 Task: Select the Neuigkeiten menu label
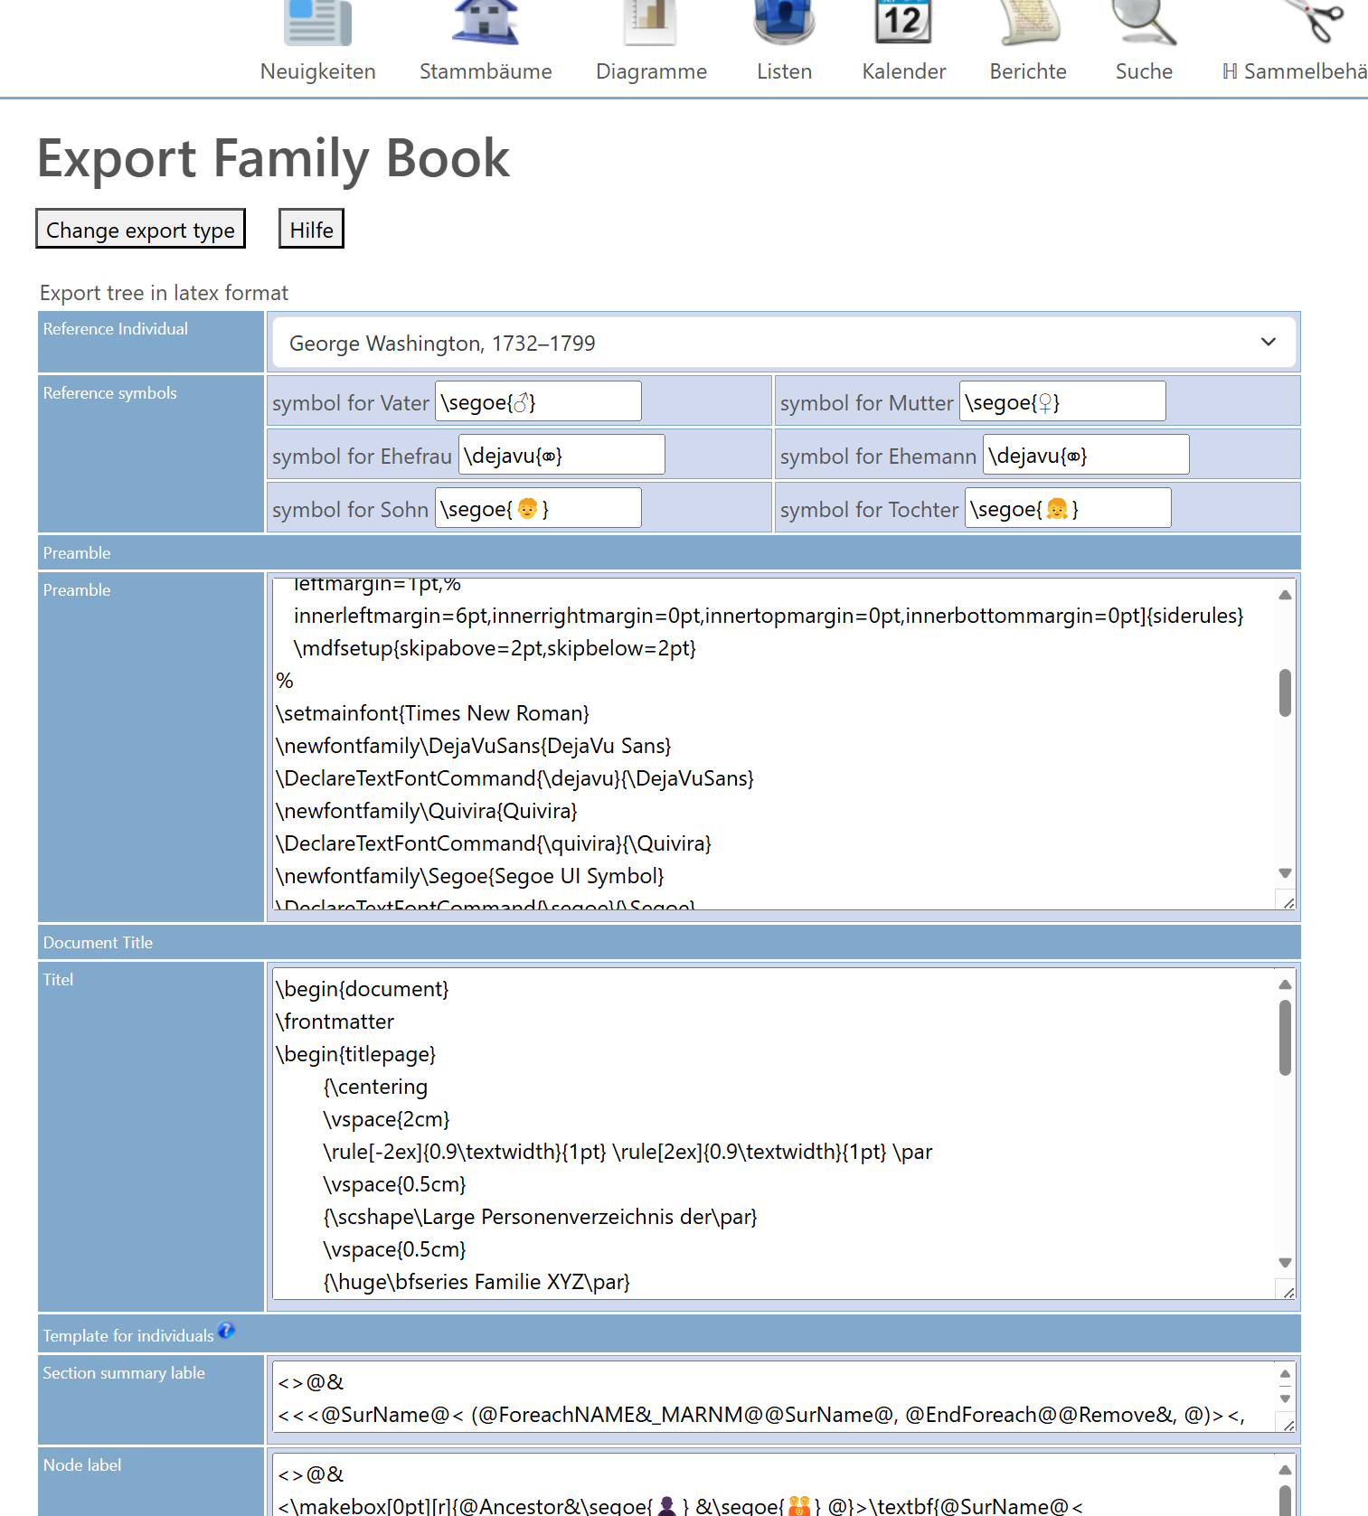[x=318, y=71]
